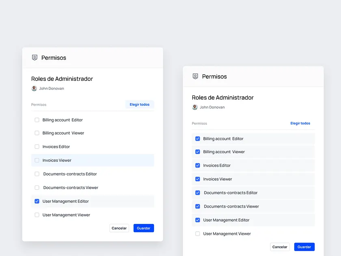Viewport: 341px width, 256px height.
Task: Click Cancelar in the right dialog
Action: pos(280,247)
